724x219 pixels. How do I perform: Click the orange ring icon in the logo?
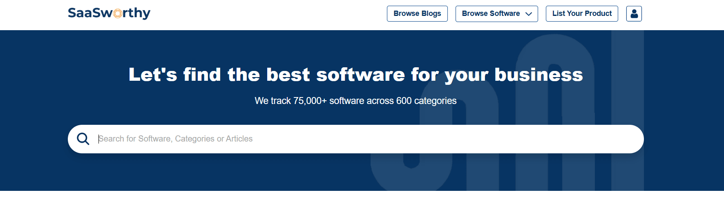118,13
